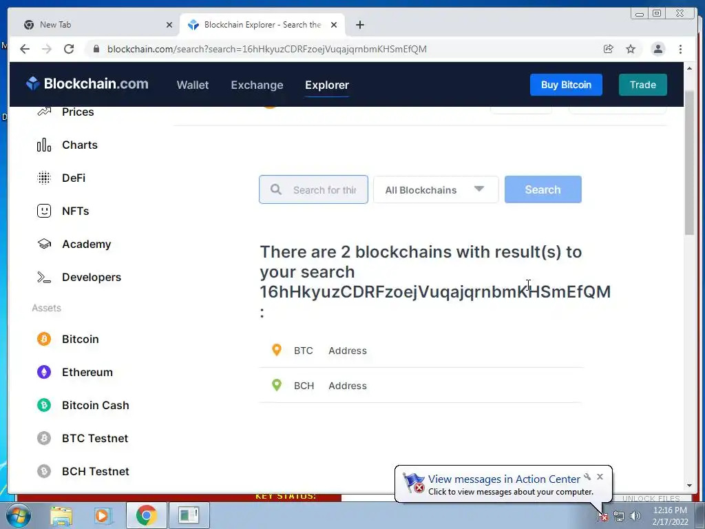Launch Windows Media Player from taskbar
Image resolution: width=705 pixels, height=529 pixels.
point(103,515)
